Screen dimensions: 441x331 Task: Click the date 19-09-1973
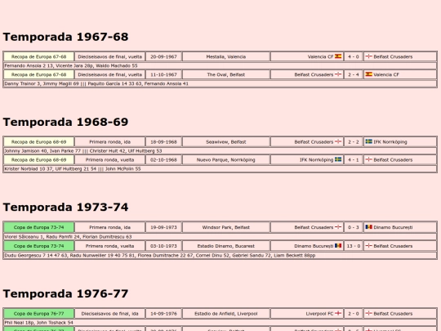(x=163, y=227)
